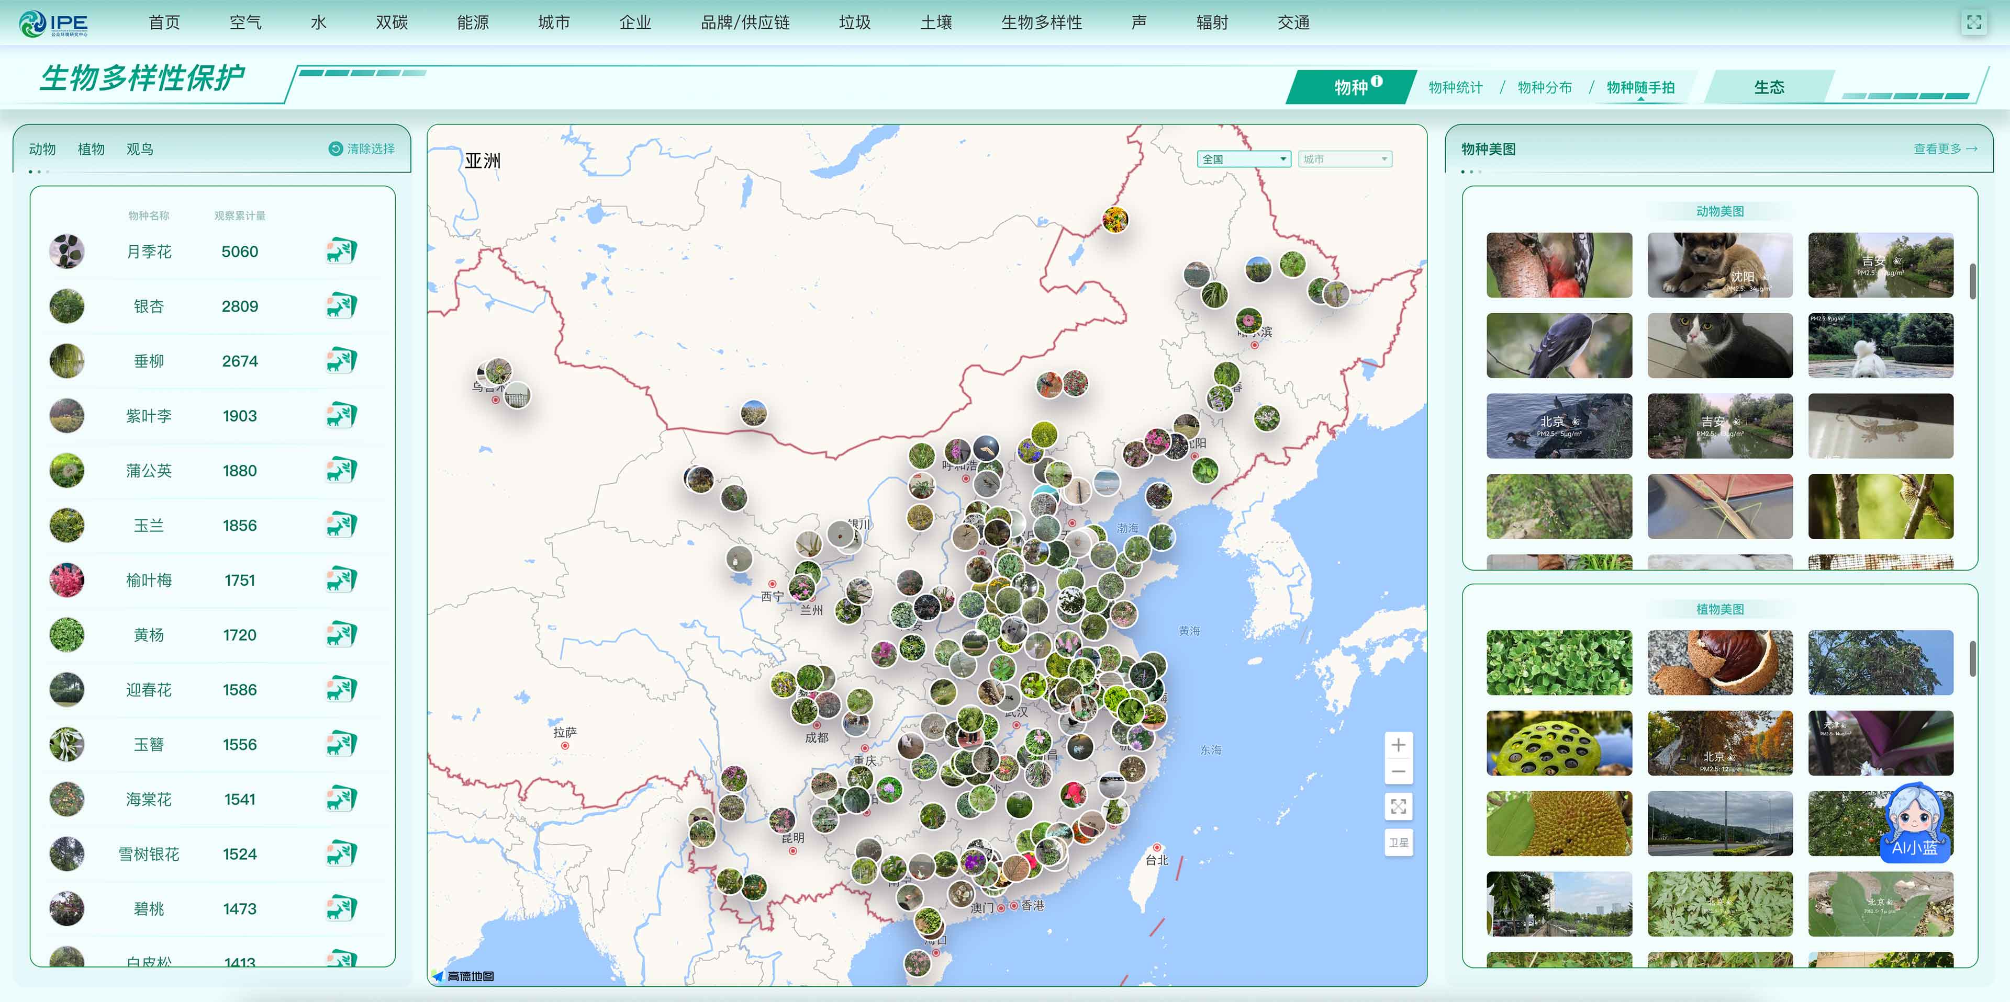Click the info icon next to 物种
Screen dimensions: 2010x1002
(x=1377, y=81)
